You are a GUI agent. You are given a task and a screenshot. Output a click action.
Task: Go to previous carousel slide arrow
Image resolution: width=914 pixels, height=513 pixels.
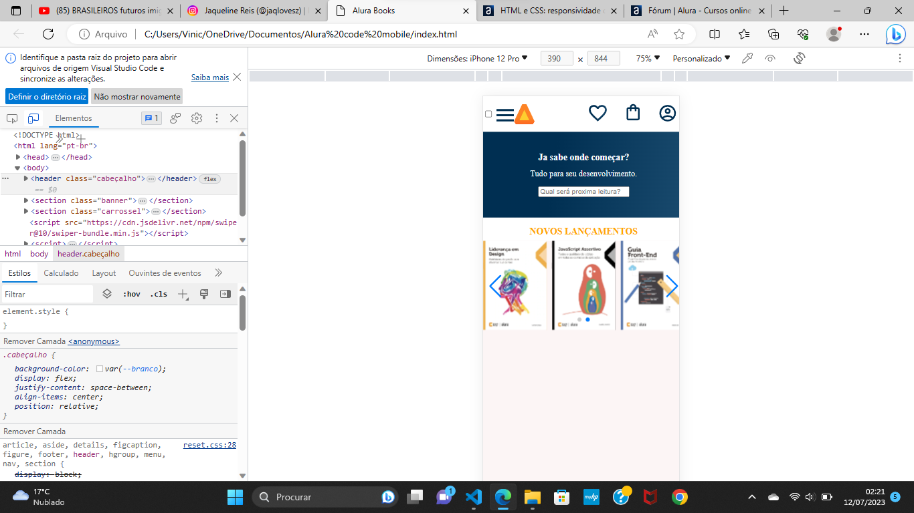[495, 286]
